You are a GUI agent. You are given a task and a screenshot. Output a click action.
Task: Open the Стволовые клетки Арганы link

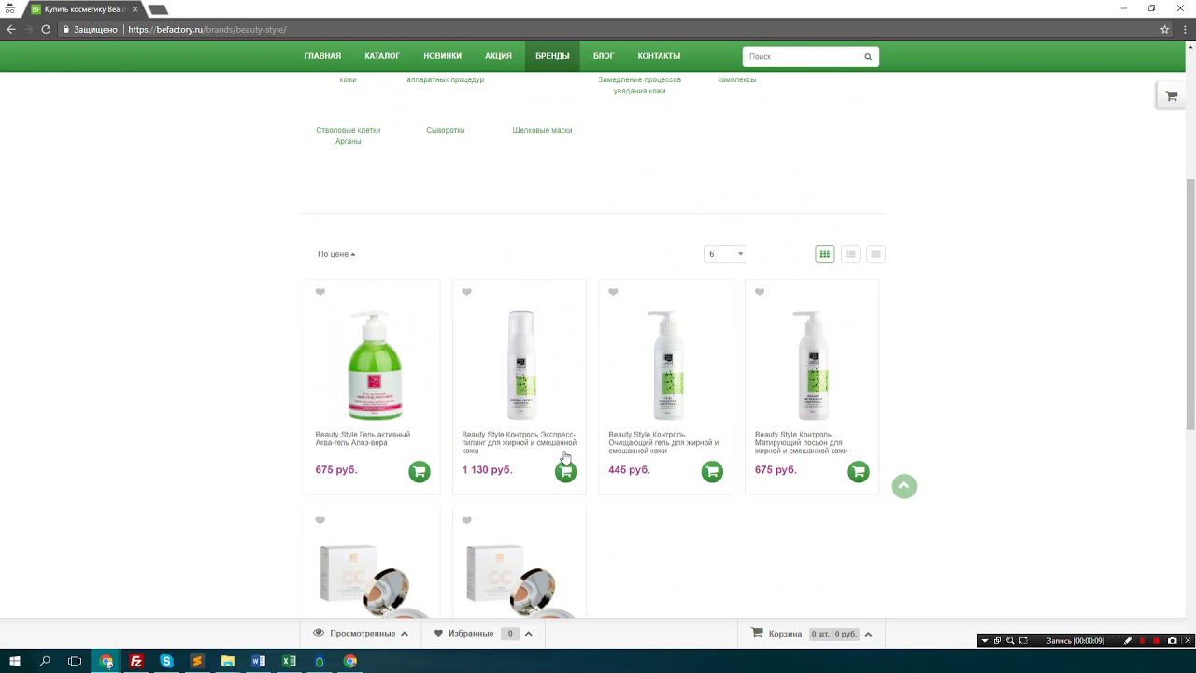tap(349, 136)
